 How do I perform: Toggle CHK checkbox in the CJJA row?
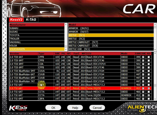tap(143, 64)
